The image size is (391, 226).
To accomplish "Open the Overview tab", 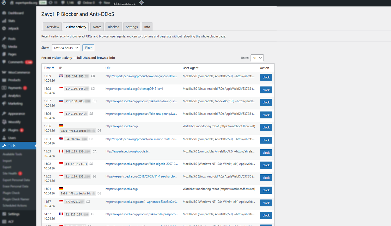I will point(52,27).
